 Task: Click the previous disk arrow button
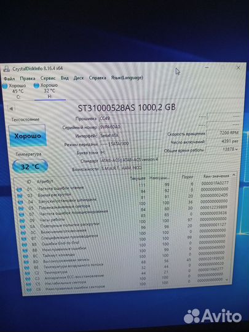11,109
